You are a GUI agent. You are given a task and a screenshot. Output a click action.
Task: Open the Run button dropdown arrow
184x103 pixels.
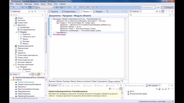point(64,7)
